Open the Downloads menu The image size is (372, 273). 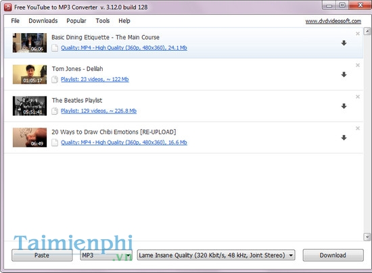pyautogui.click(x=43, y=21)
